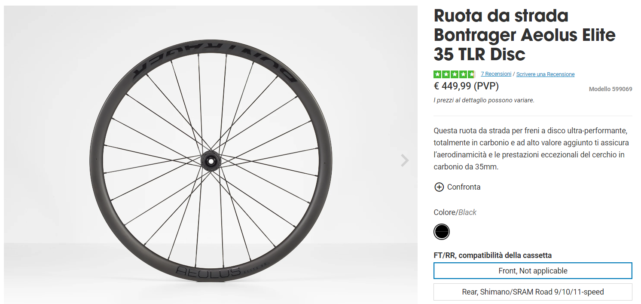Click the retail price disclaimer note
This screenshot has width=641, height=304.
(x=484, y=100)
